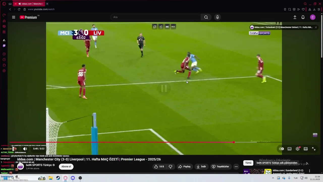This screenshot has height=182, width=323.
Task: Open the Opera main menu logo
Action: [4, 4]
